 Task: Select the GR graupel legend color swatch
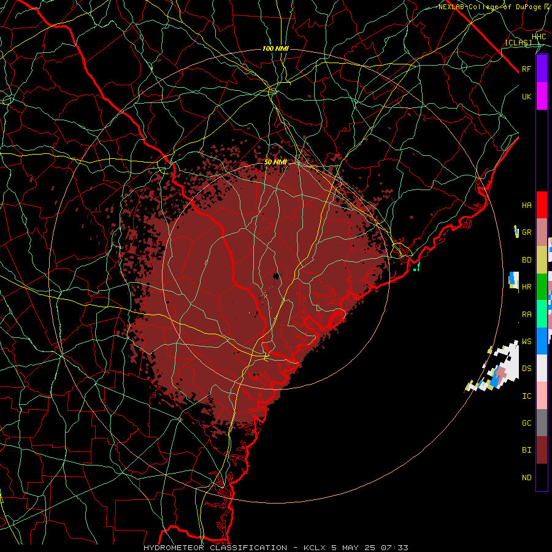[x=542, y=232]
